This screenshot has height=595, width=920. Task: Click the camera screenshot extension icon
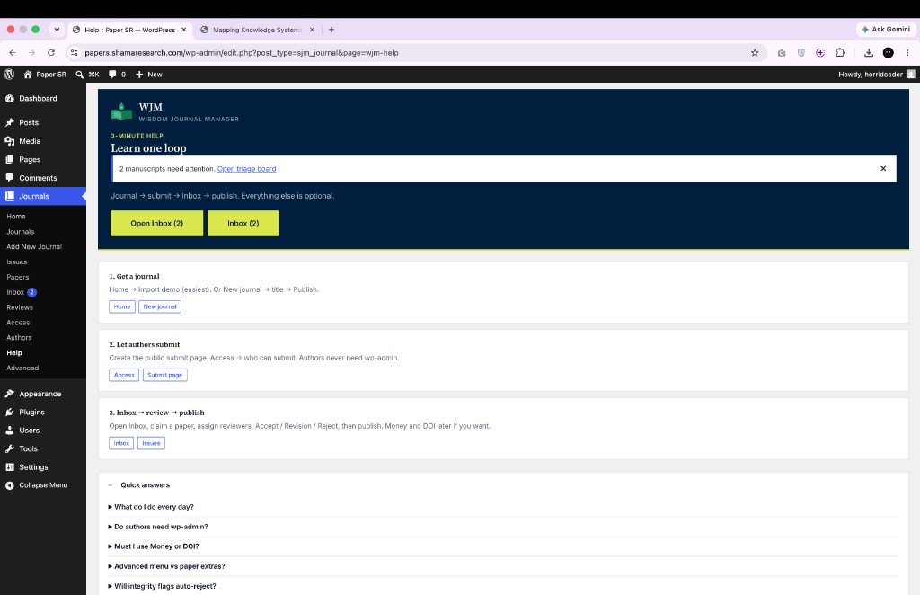(782, 53)
